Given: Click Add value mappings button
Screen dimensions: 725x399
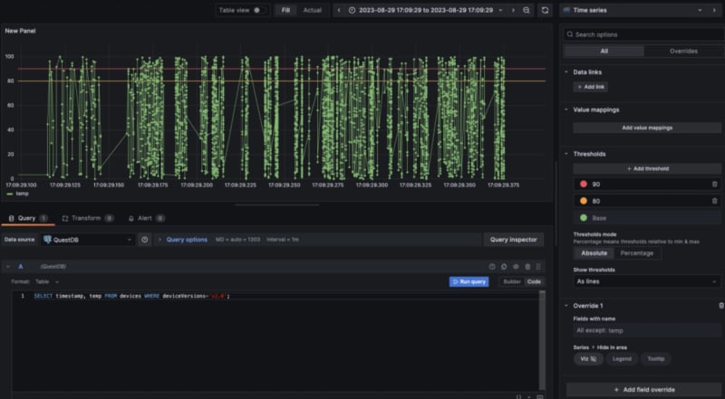Looking at the screenshot, I should pos(647,128).
